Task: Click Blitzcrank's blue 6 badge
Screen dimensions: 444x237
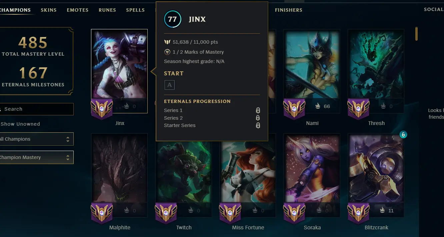Action: click(403, 135)
